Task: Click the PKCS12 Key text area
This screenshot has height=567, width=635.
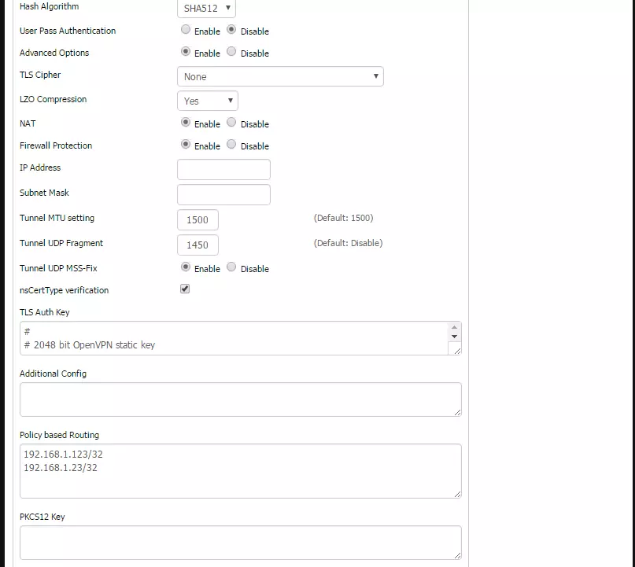Action: click(240, 542)
